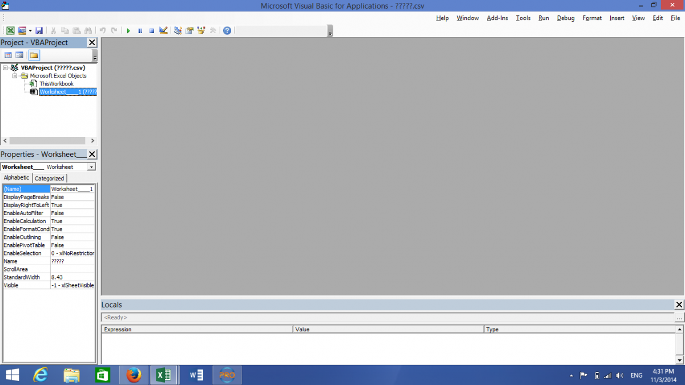Toggle Folders view in Project panel
This screenshot has height=385, width=685.
pos(34,55)
